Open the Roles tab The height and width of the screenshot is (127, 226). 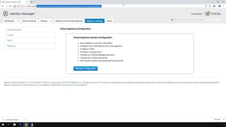click(109, 21)
